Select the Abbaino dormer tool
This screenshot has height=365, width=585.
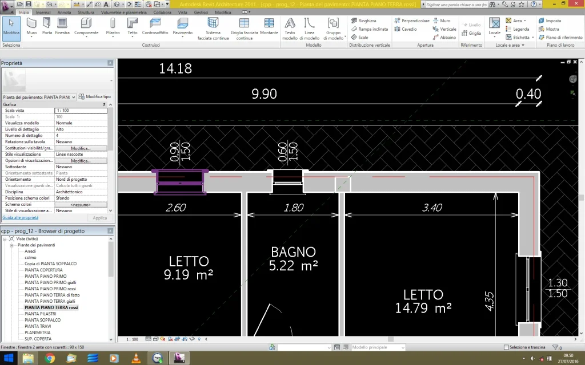(444, 37)
